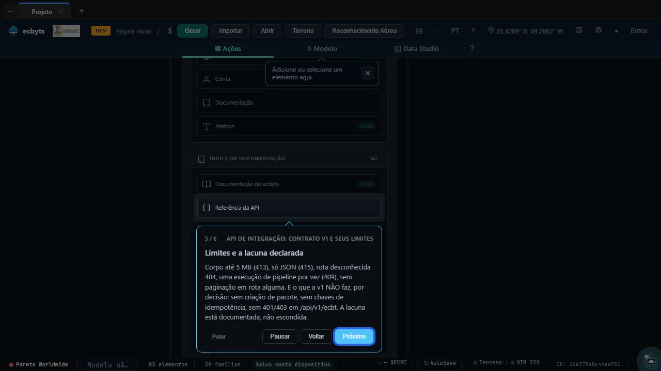This screenshot has width=661, height=371.
Task: Click Pular to skip the tour
Action: coord(219,336)
